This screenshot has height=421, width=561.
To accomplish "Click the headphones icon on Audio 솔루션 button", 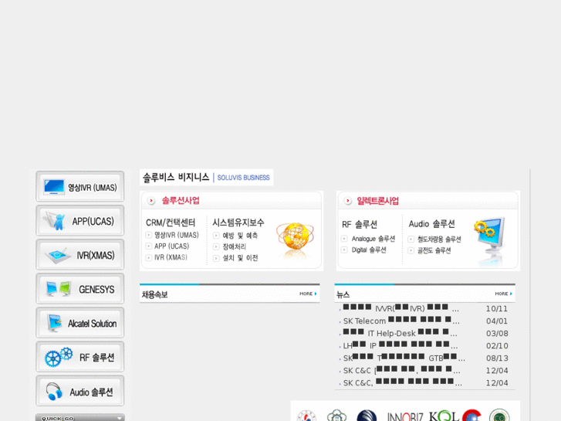I will (54, 392).
